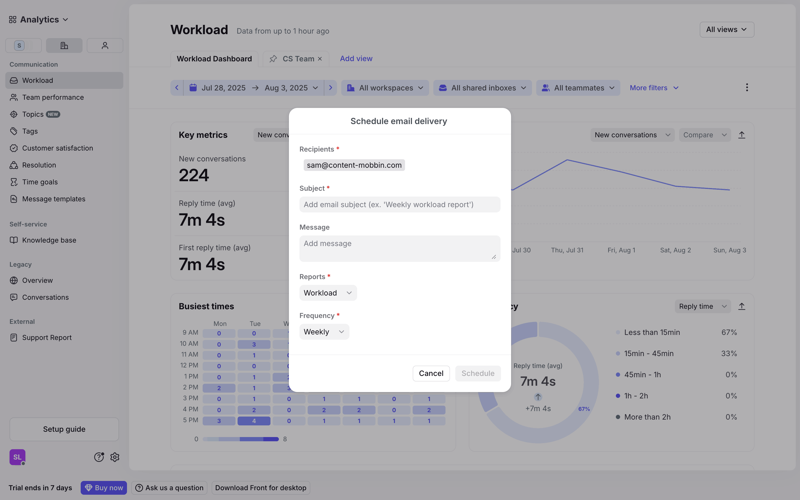The width and height of the screenshot is (800, 500).
Task: Open Team performance in sidebar
Action: (53, 97)
